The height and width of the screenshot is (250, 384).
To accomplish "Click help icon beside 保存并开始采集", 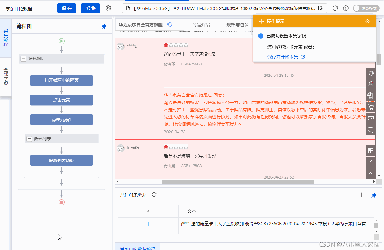I will pyautogui.click(x=303, y=57).
